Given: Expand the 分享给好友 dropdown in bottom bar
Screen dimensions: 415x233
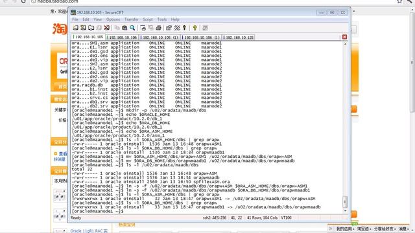Looking at the screenshot, I should 385,228.
